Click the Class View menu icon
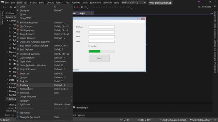 tap(17, 61)
